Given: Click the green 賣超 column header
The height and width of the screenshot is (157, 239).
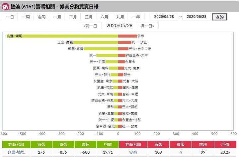Looking at the screenshot, I should tap(85, 144).
